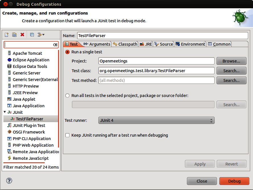253x190 pixels.
Task: Close the Debug Configurations window via title bar
Action: pyautogui.click(x=5, y=4)
